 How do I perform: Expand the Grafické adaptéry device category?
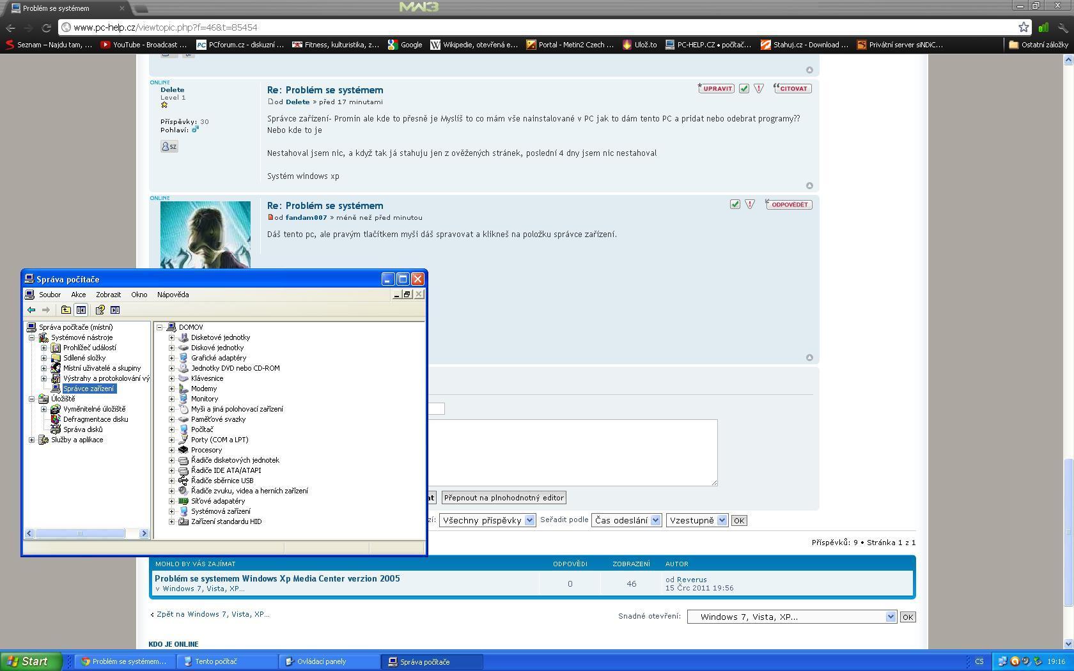(171, 358)
